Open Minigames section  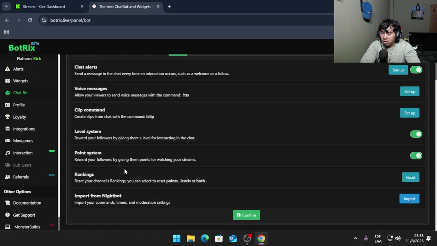pyautogui.click(x=23, y=141)
